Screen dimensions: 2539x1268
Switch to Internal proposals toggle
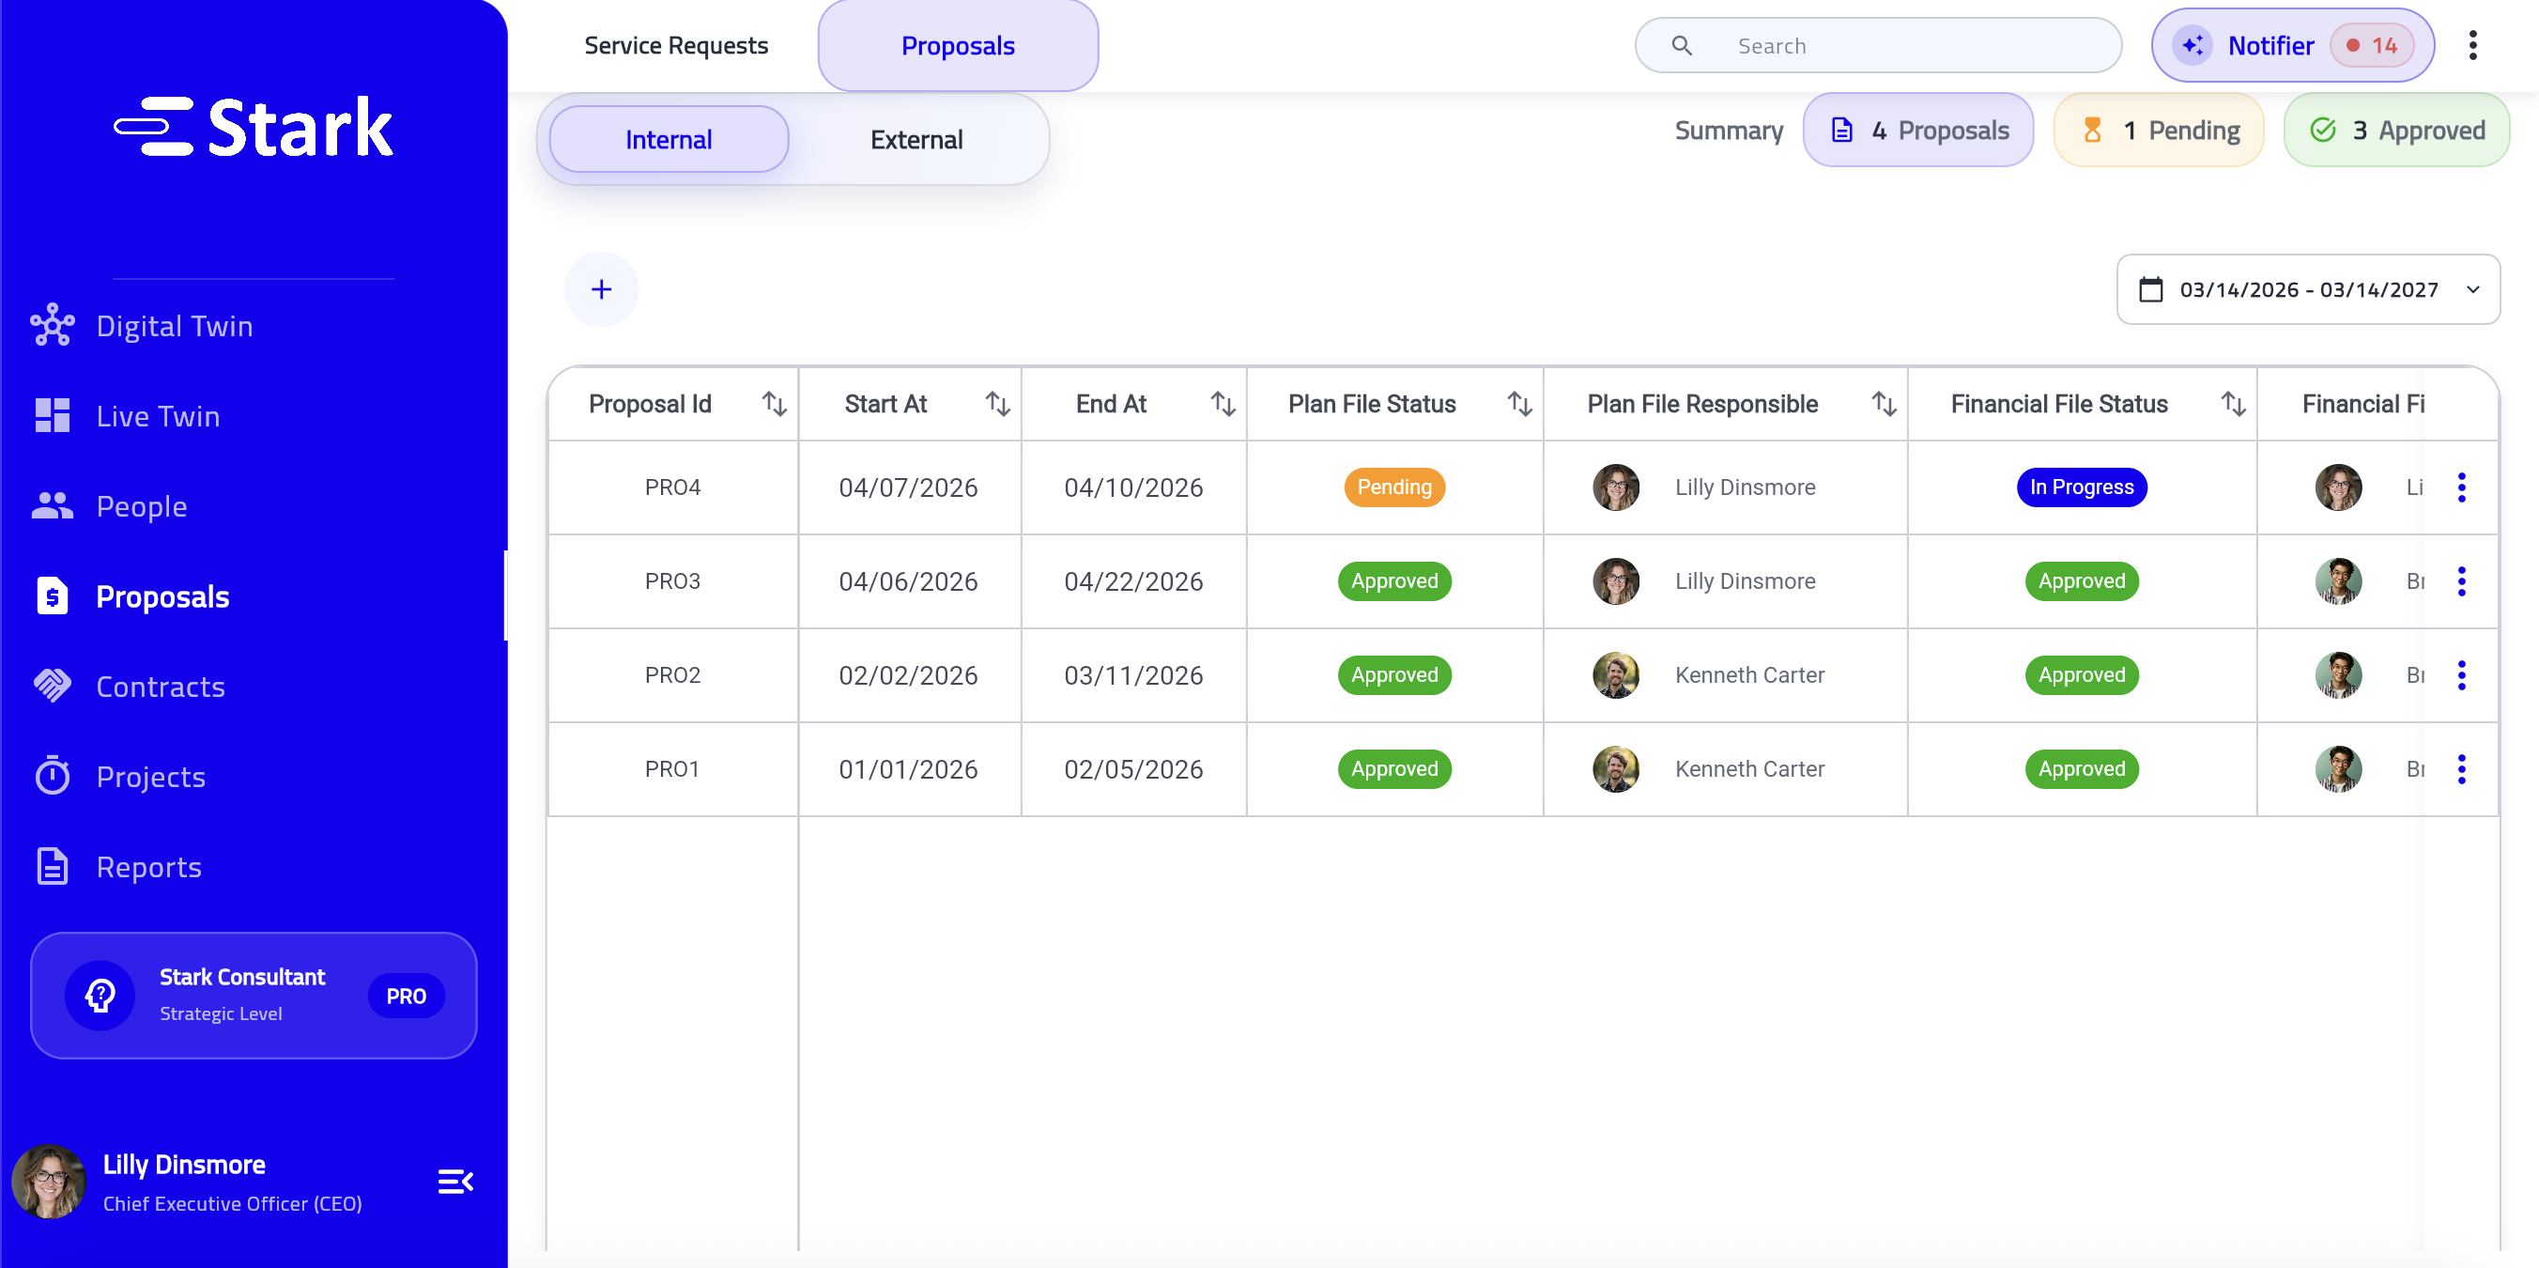(669, 139)
